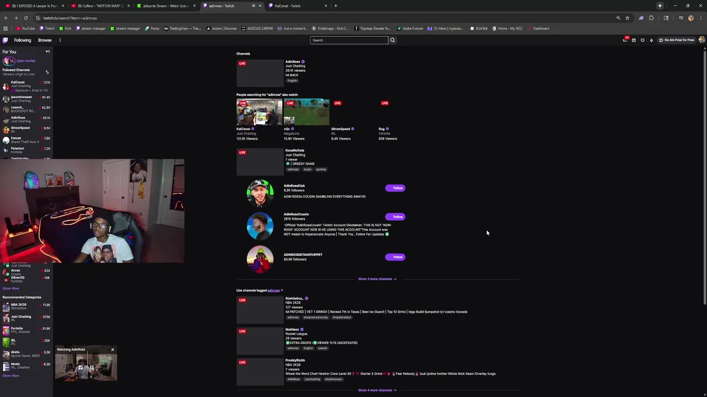Viewport: 707px width, 397px height.
Task: Switch to the KaiCenat - Twitch browser tab
Action: 298,6
